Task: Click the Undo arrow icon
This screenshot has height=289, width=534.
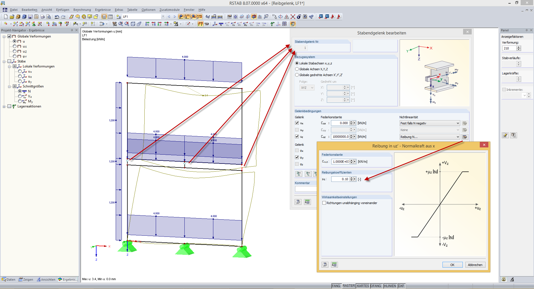Action: [57, 17]
